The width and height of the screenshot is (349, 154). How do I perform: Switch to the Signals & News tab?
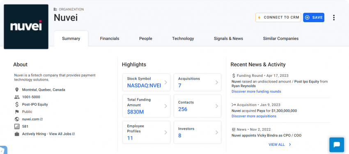coord(228,39)
